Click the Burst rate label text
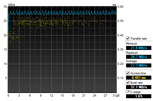 [x=136, y=83]
